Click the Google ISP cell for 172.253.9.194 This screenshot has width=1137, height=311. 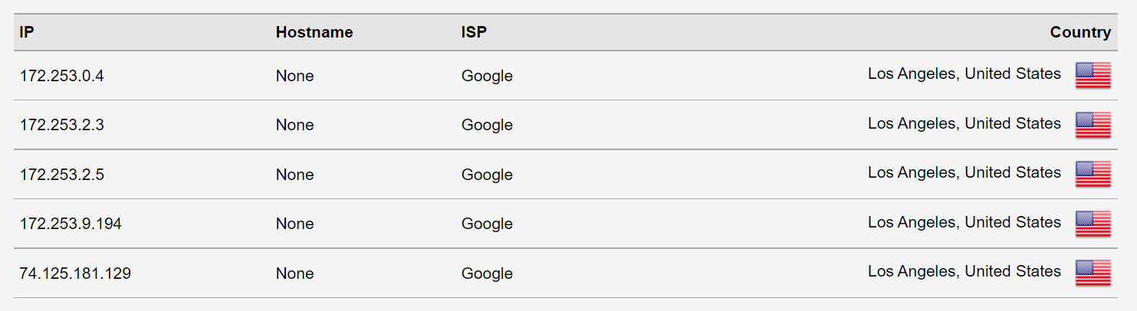[487, 224]
